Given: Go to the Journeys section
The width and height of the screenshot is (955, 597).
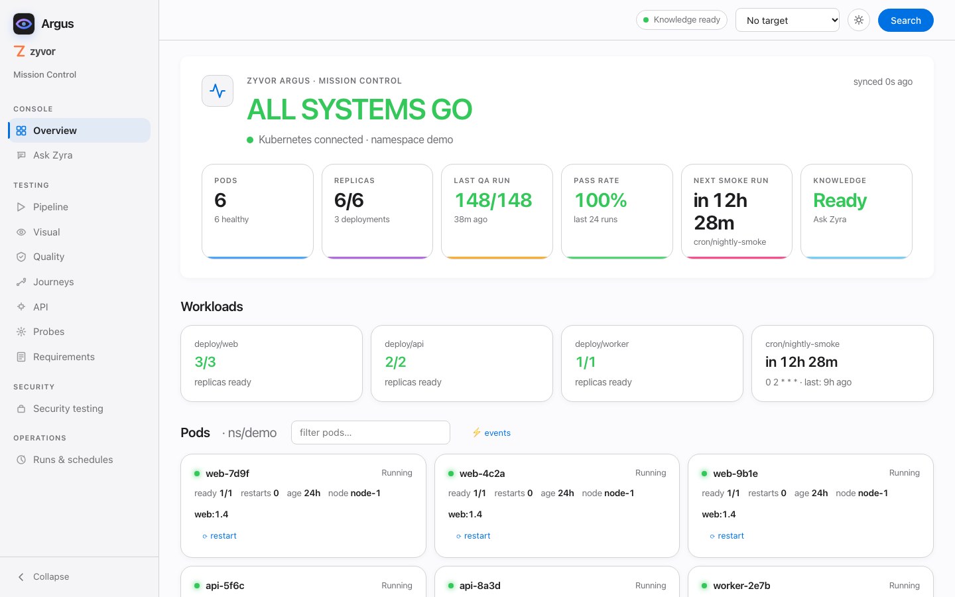Looking at the screenshot, I should [x=79, y=282].
